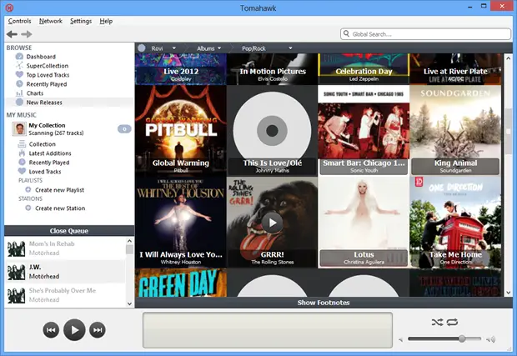Skip to the next track

tap(98, 330)
